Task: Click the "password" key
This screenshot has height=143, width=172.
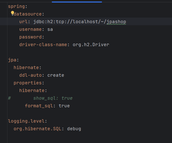Action: (x=30, y=37)
